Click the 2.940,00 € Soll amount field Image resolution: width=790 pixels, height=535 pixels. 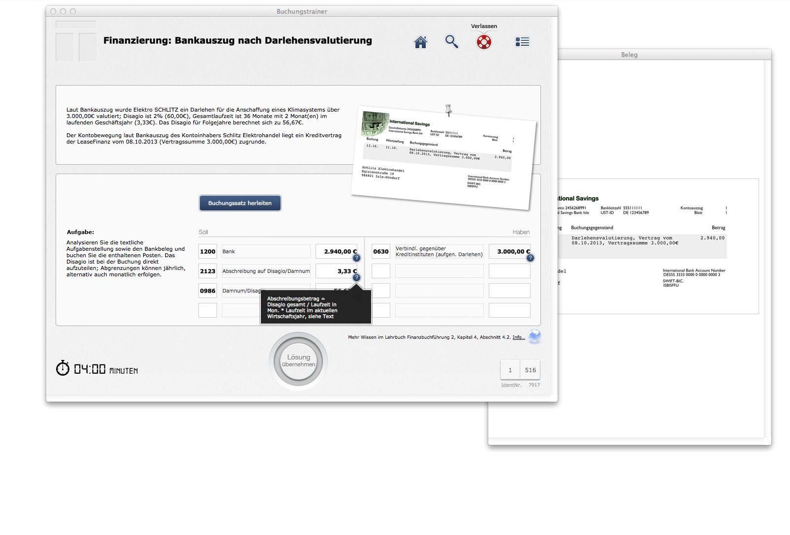click(336, 251)
